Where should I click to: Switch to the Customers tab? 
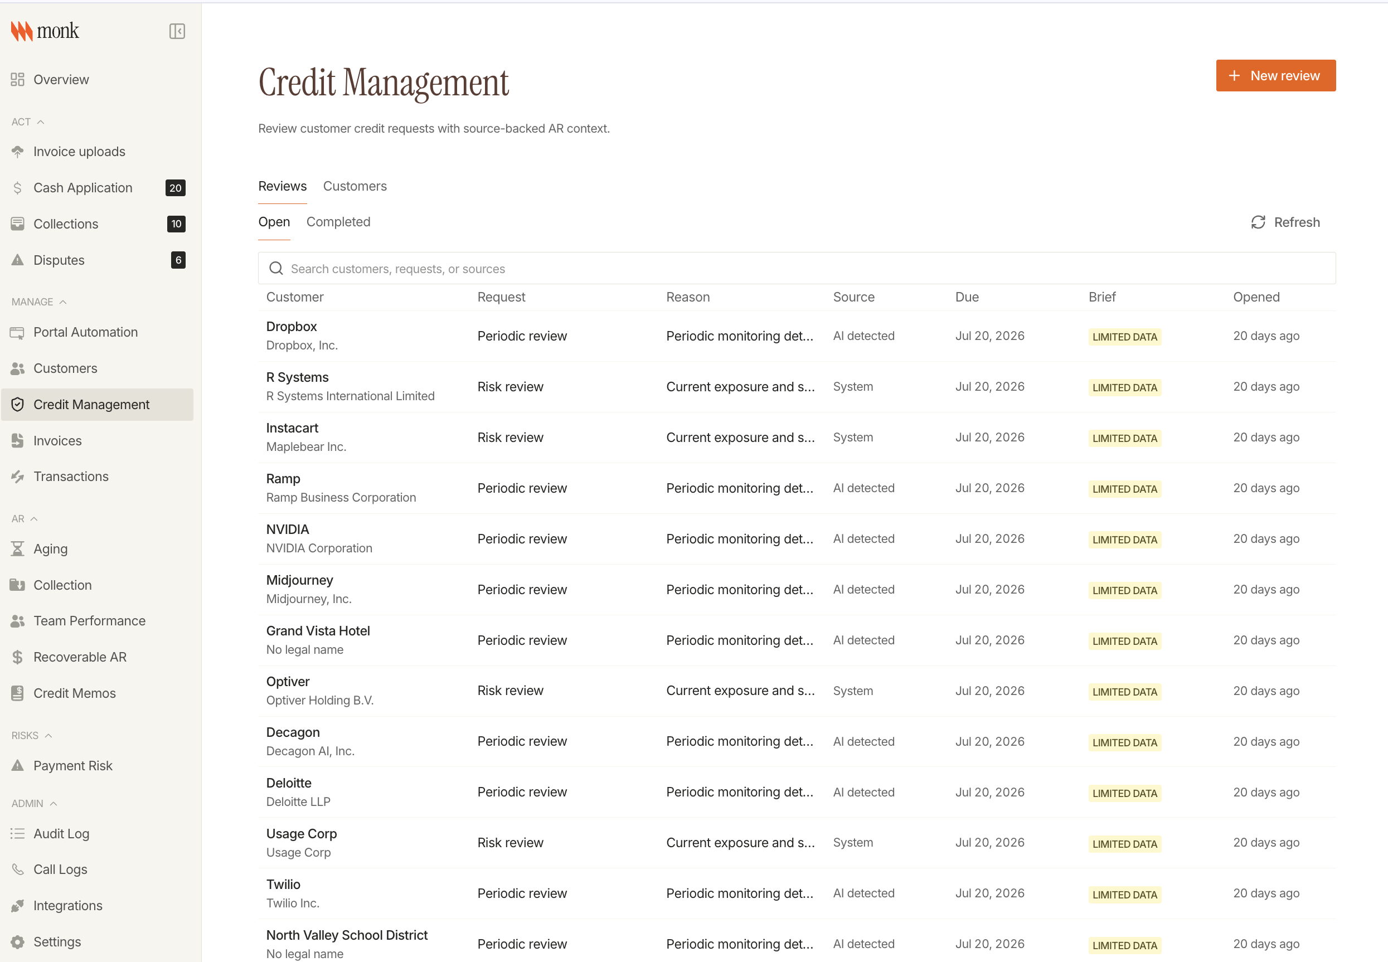coord(355,186)
